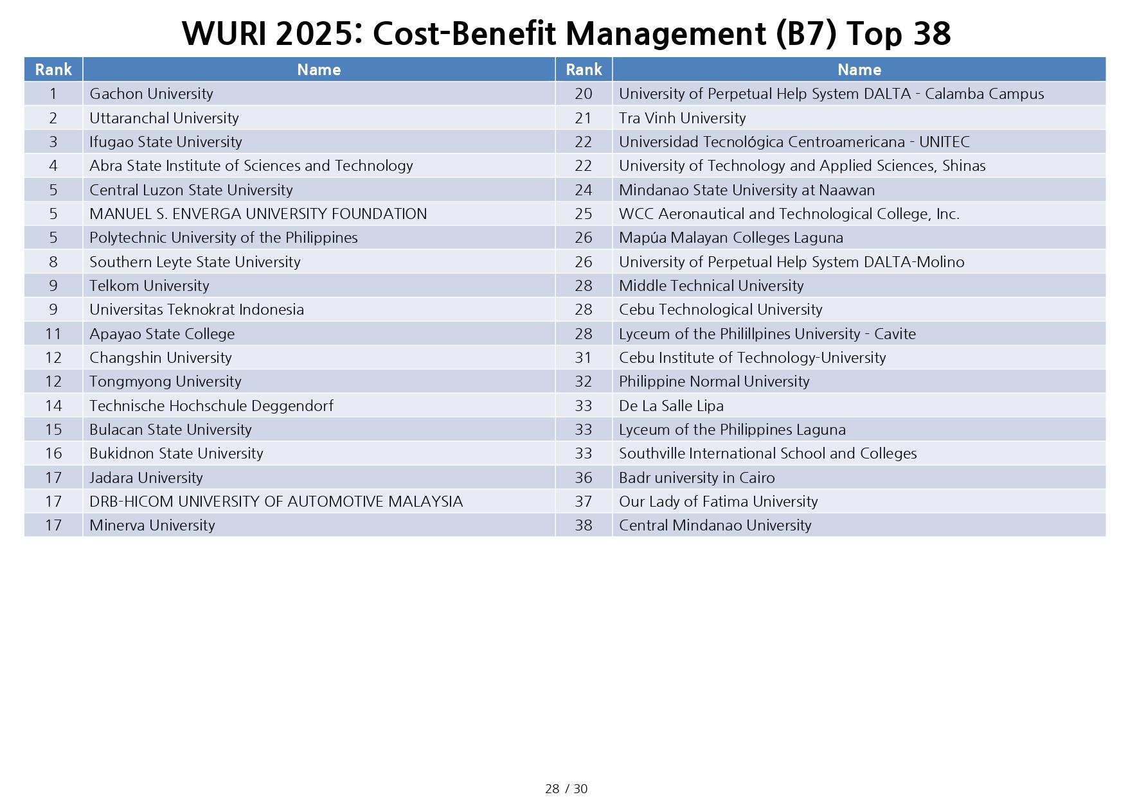1128x797 pixels.
Task: Click 'Bukidnon State University'
Action: point(176,453)
